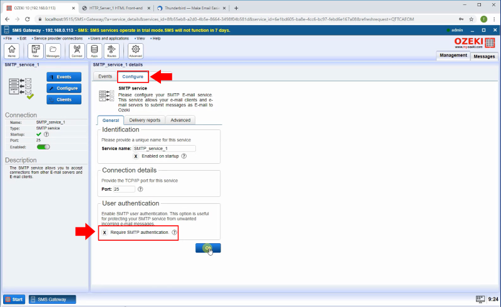Open a new browser tab with plus icon
This screenshot has height=307, width=501.
(236, 8)
